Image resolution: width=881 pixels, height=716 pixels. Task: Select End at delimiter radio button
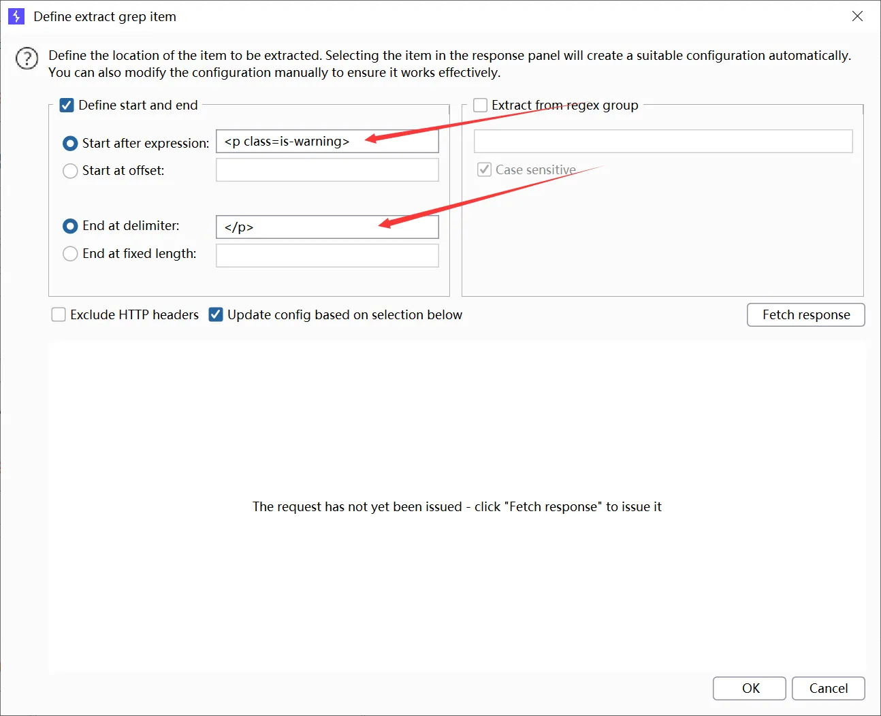pos(70,226)
